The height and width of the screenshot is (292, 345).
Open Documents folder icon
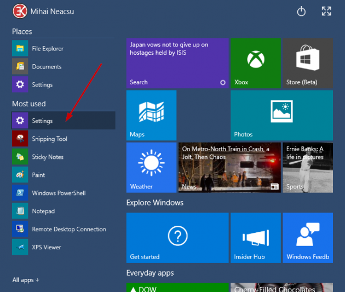[20, 66]
